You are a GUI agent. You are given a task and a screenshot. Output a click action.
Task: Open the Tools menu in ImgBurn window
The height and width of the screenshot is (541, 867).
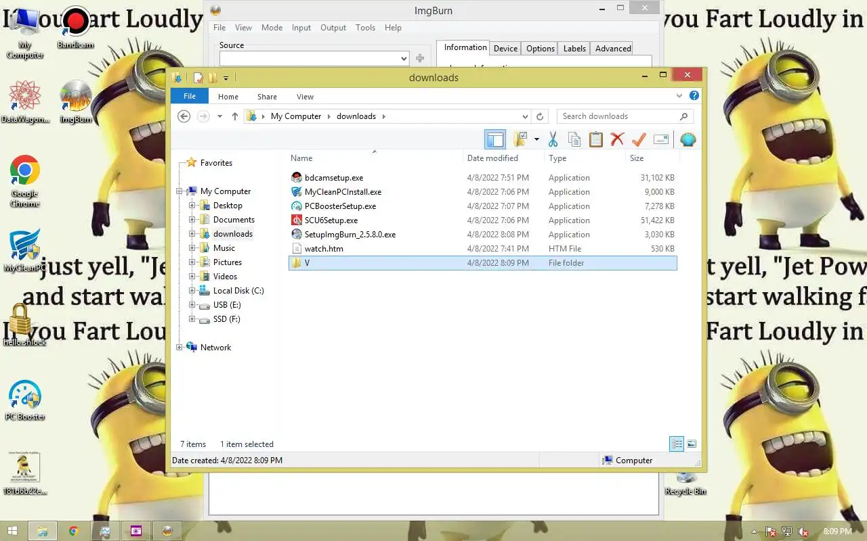tap(365, 28)
